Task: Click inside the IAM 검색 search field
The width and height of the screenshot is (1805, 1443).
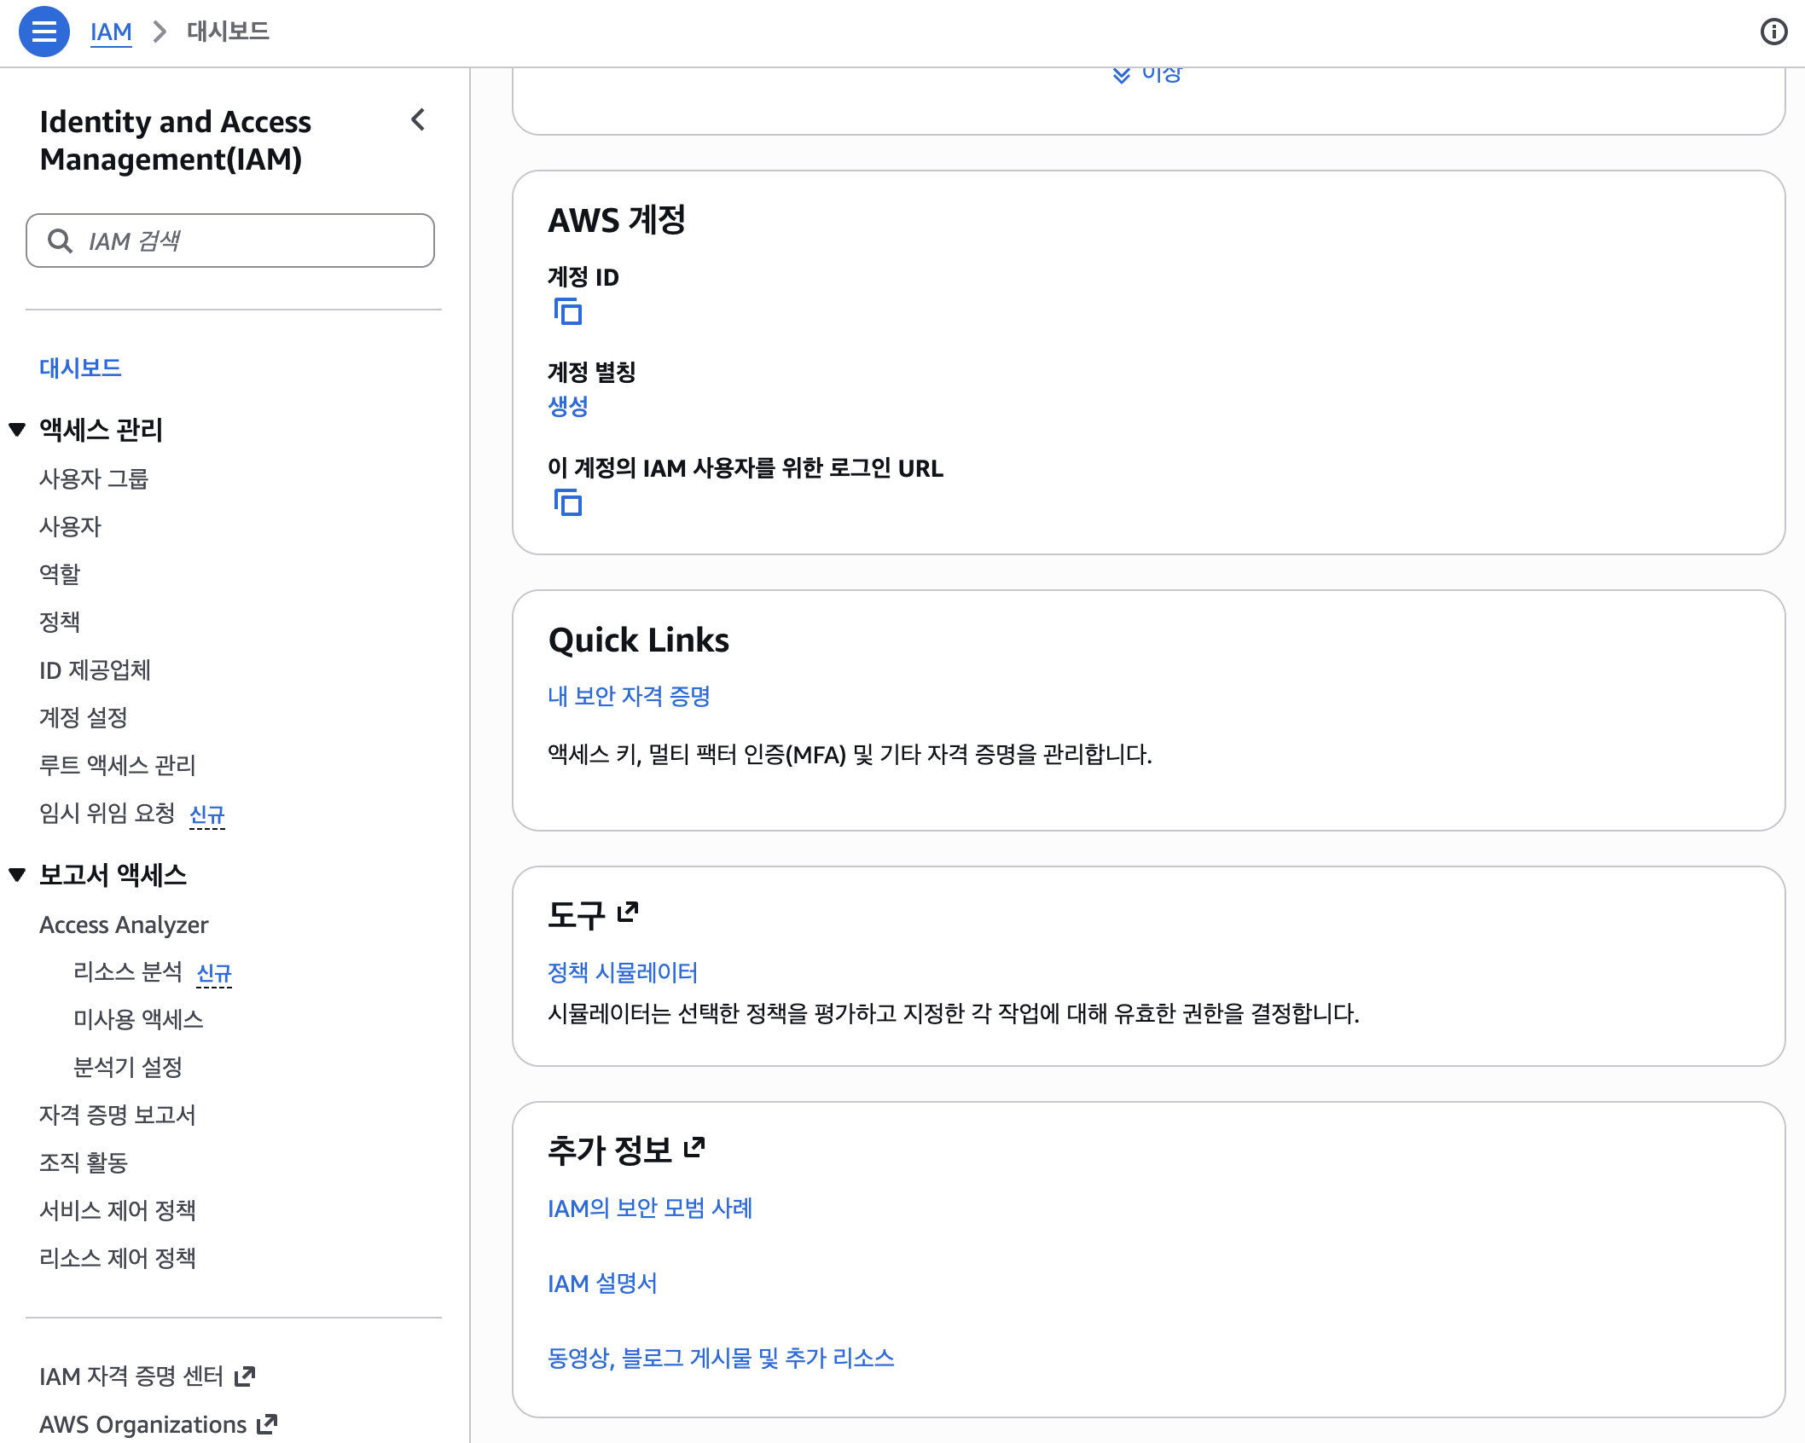Action: pyautogui.click(x=230, y=240)
